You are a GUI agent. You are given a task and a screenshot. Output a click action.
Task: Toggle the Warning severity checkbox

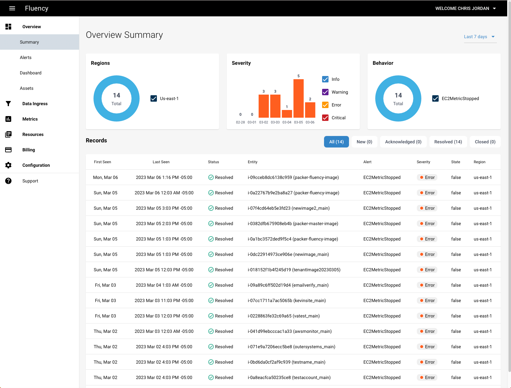pyautogui.click(x=325, y=92)
